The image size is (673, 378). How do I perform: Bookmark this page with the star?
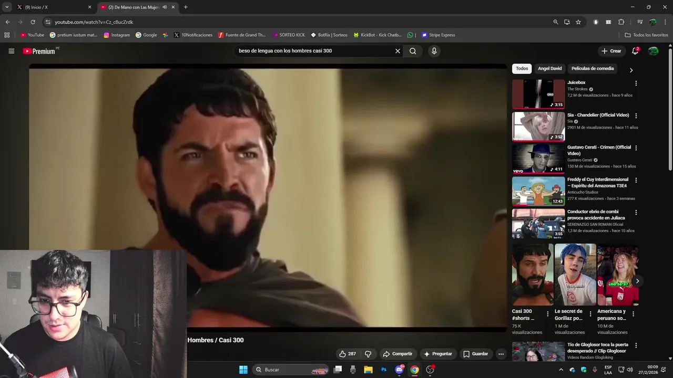[x=578, y=22]
